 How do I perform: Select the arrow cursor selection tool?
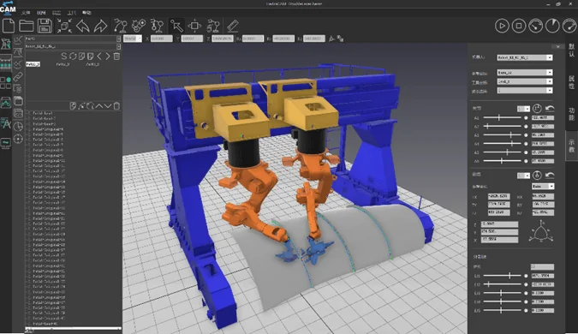point(177,26)
